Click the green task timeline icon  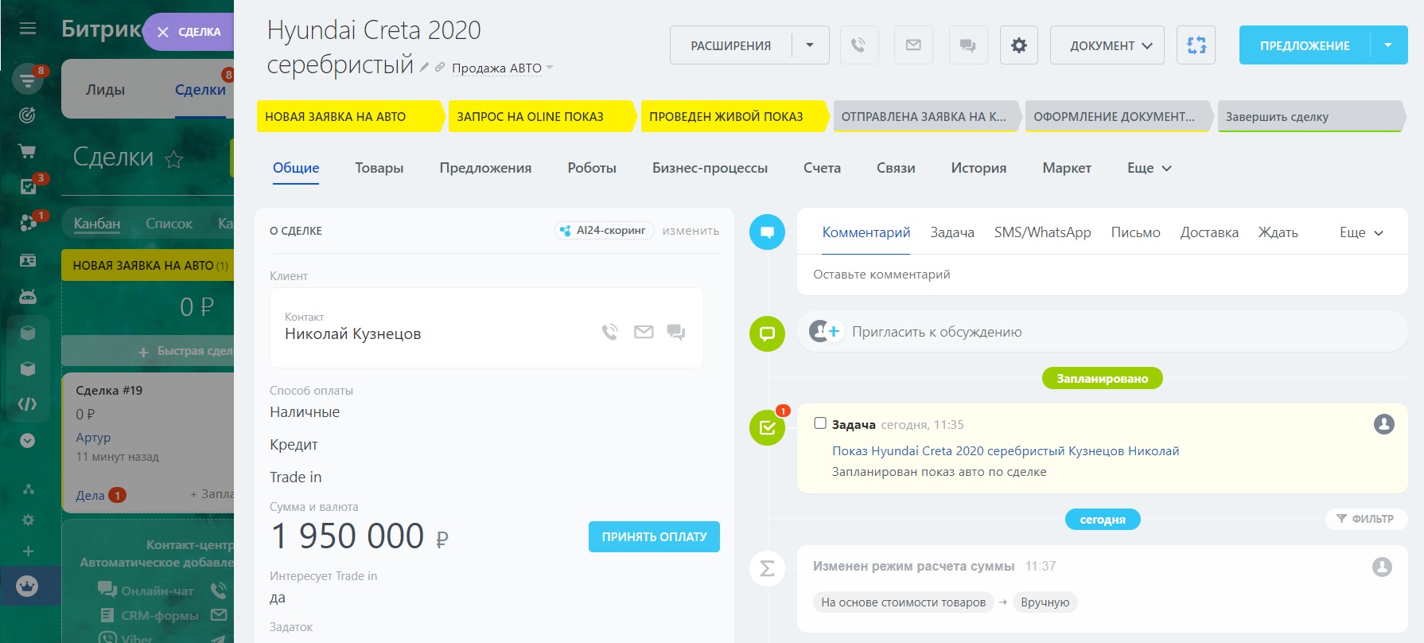click(x=768, y=428)
